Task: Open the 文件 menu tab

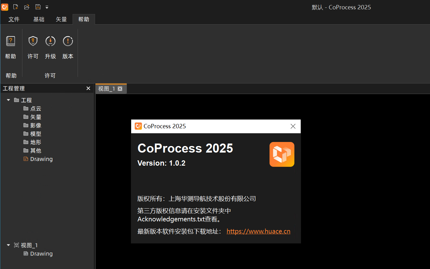Action: (14, 19)
